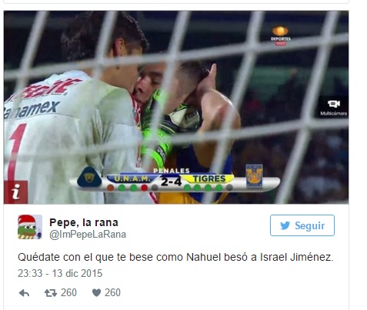Click the reply arrow icon
The width and height of the screenshot is (367, 310).
click(x=24, y=293)
